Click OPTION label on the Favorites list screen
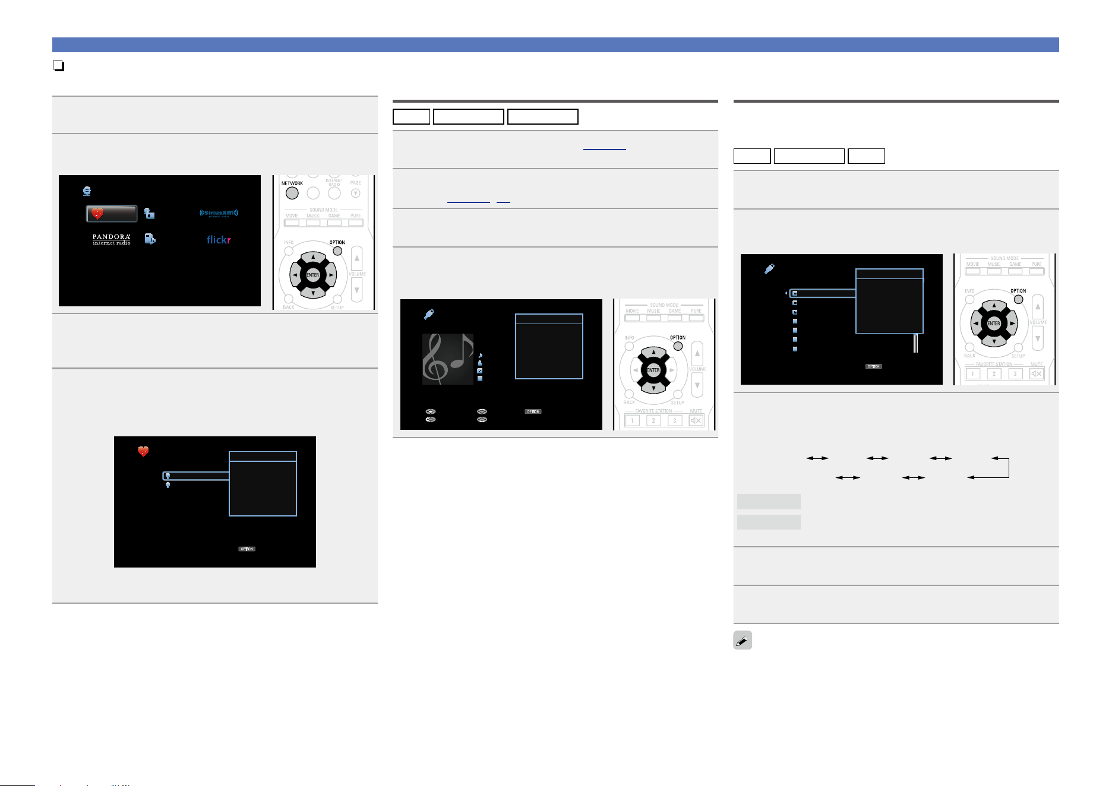The image size is (1112, 786). tap(247, 549)
